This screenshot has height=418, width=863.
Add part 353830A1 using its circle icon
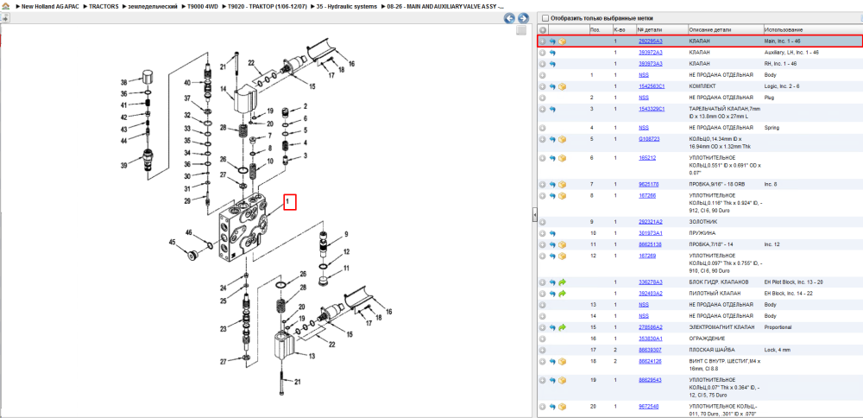[x=542, y=339]
